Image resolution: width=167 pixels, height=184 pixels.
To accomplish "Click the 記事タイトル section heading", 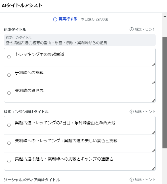I will [15, 29].
